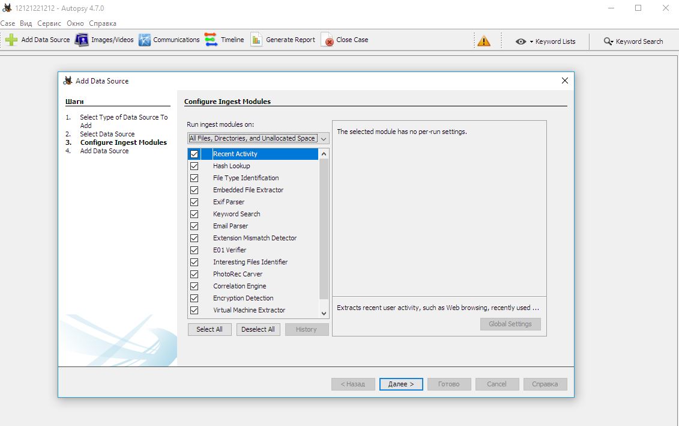Click the Keyword Search magnifier icon
The image size is (679, 426).
click(x=608, y=41)
